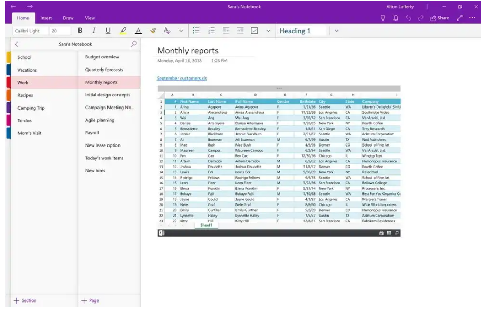Add a new Section
The width and height of the screenshot is (481, 312).
click(25, 300)
